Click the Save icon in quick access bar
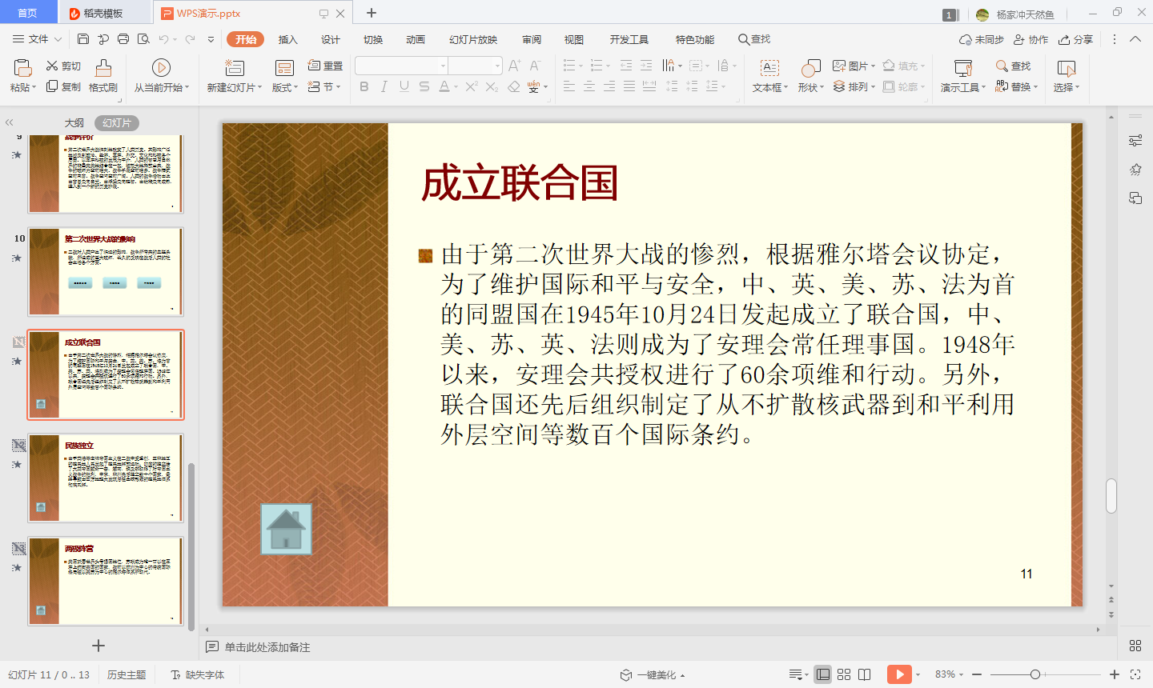Viewport: 1153px width, 688px height. (x=83, y=39)
